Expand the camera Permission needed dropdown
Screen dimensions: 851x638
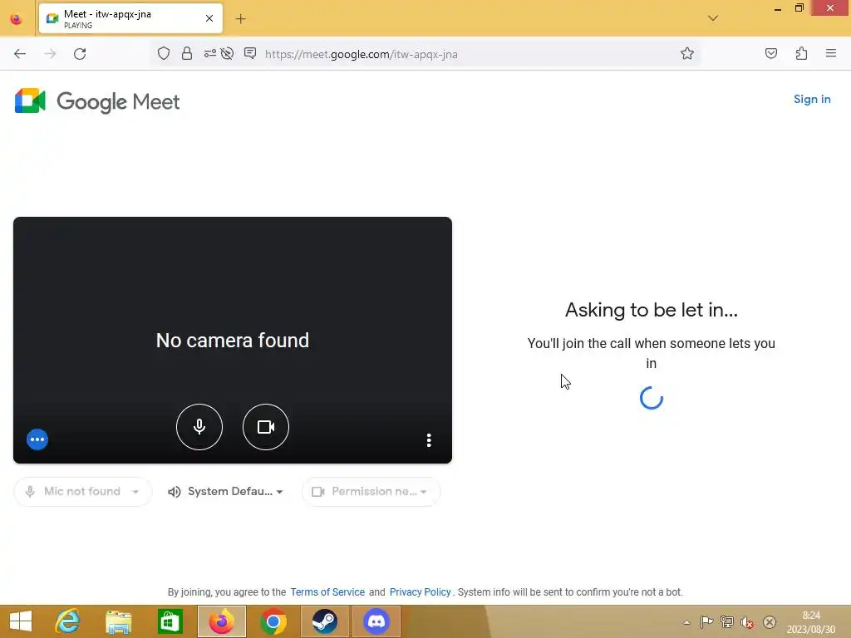point(371,492)
